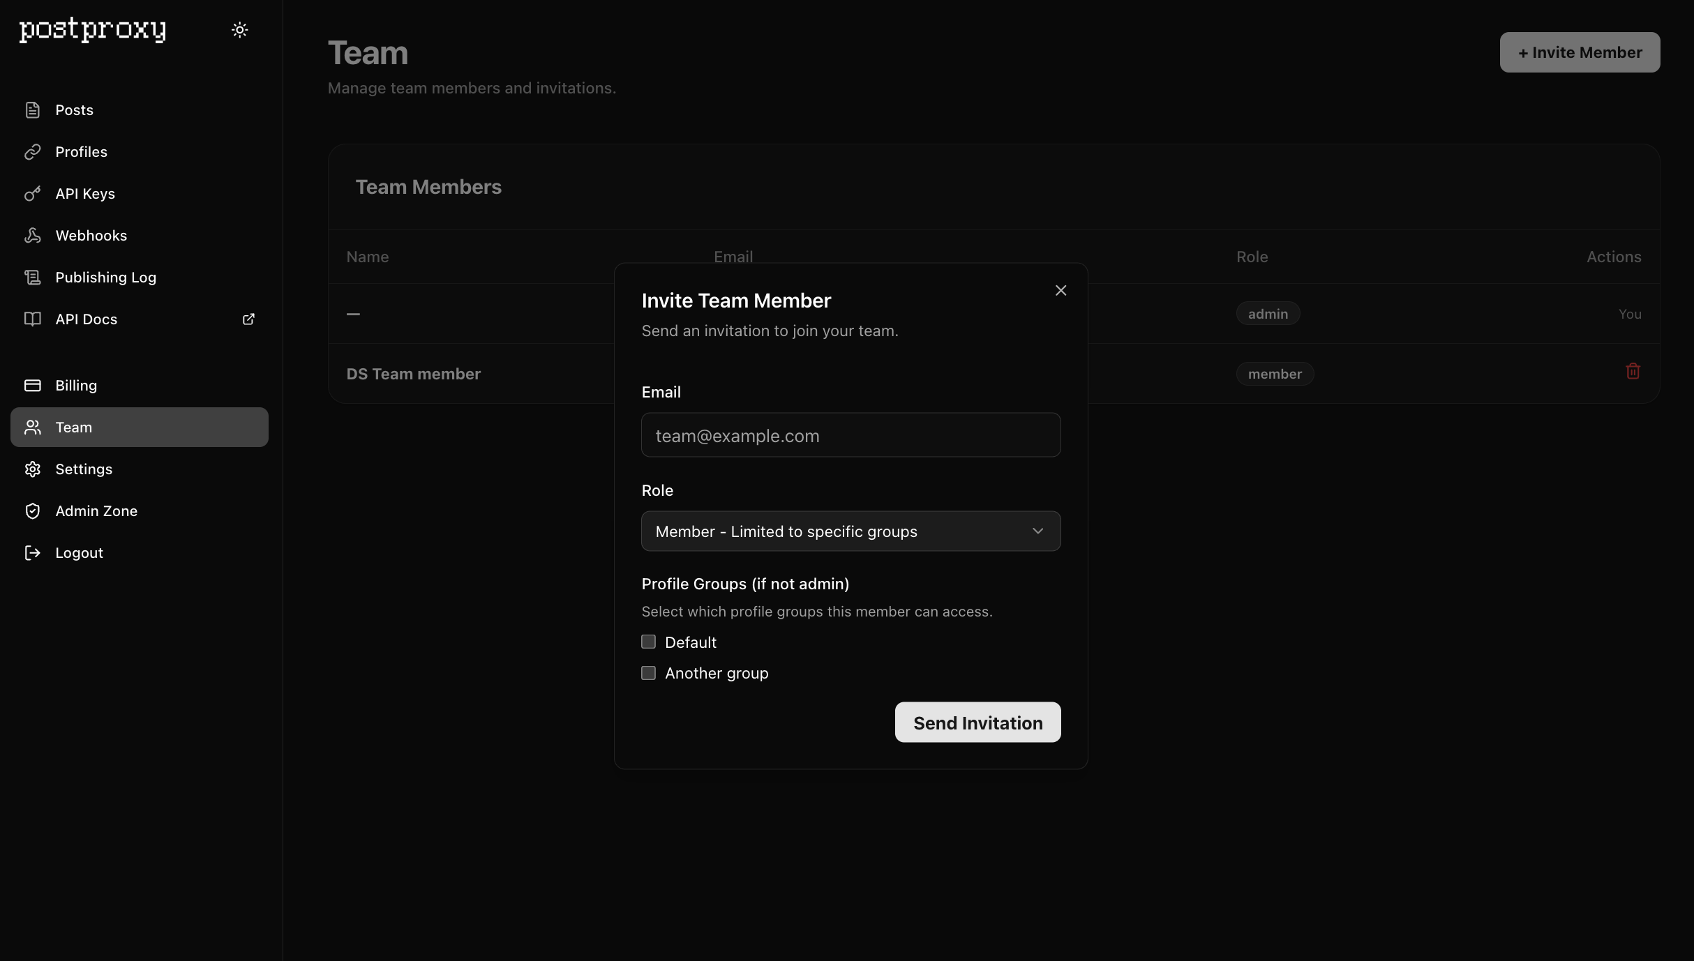The width and height of the screenshot is (1694, 961).
Task: Click Send Invitation button
Action: click(x=977, y=722)
